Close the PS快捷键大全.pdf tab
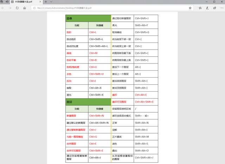The height and width of the screenshot is (164, 225). click(x=40, y=2)
